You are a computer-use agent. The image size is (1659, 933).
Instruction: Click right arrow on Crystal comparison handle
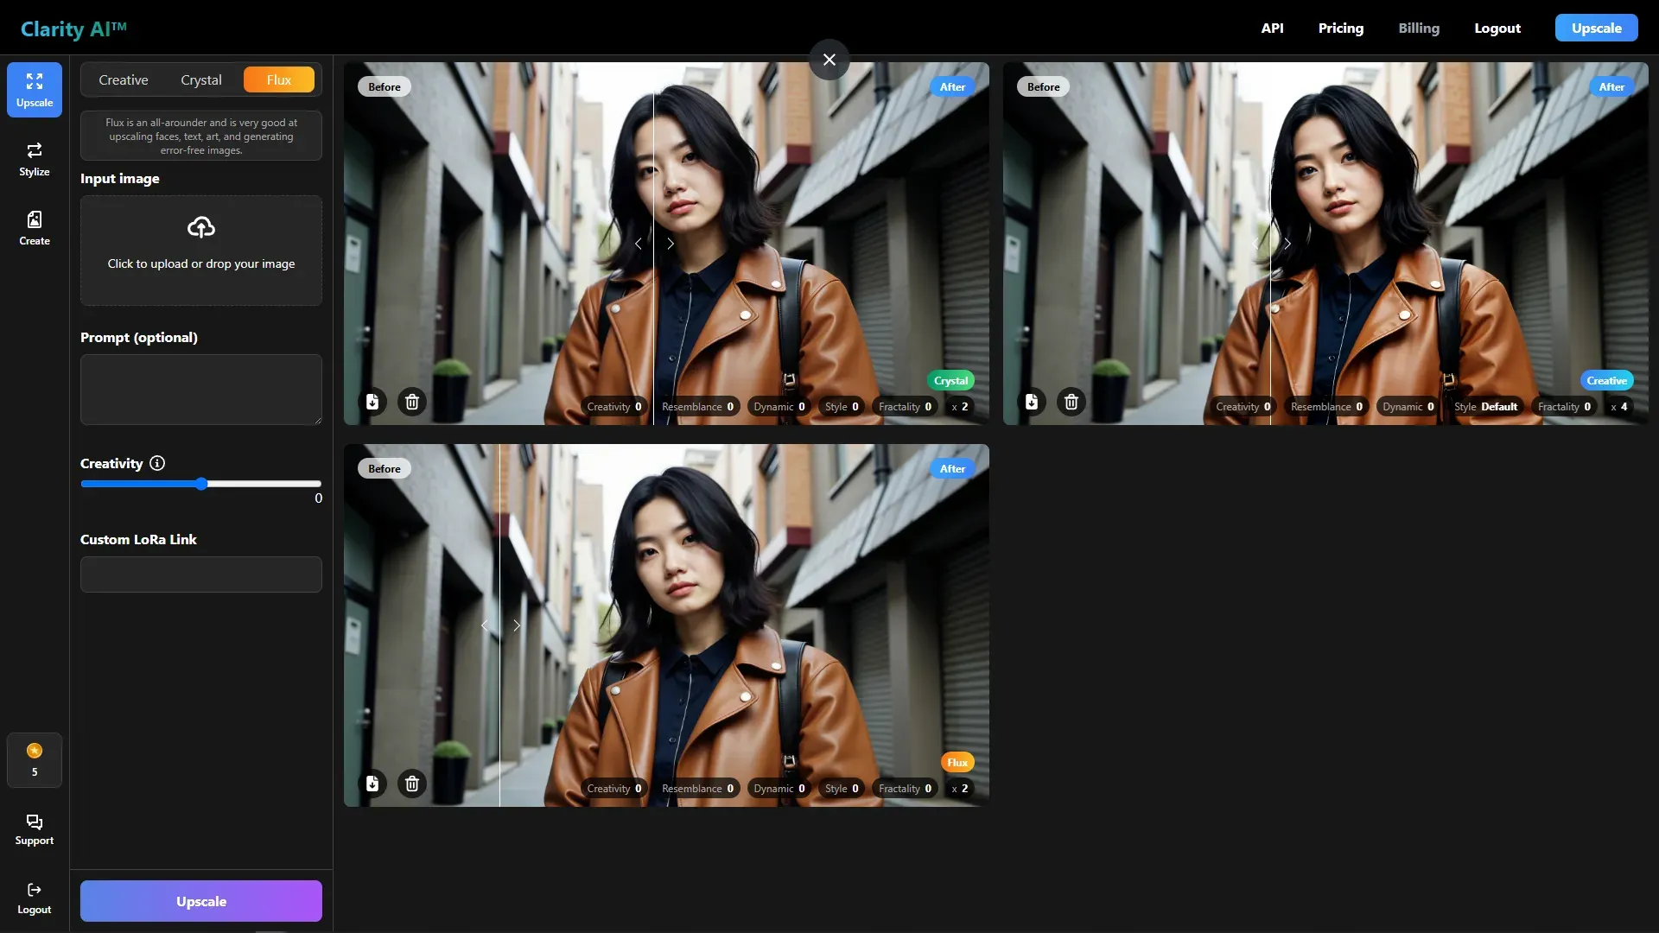click(671, 244)
